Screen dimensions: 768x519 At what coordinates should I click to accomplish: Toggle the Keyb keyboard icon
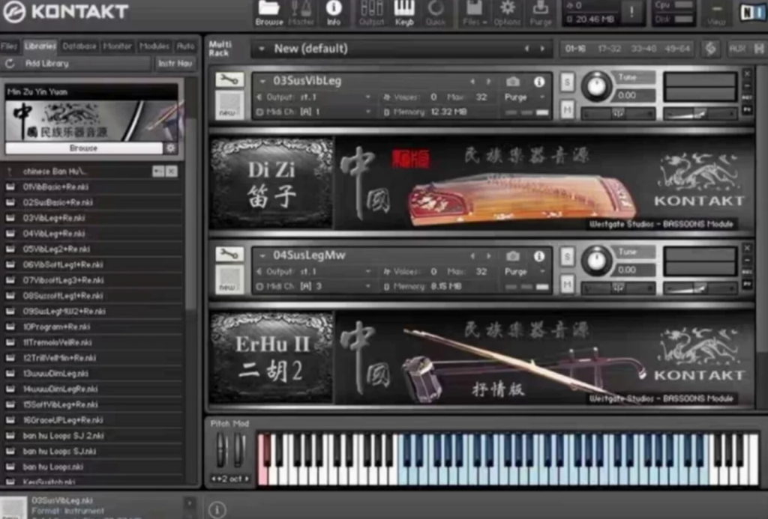[404, 13]
